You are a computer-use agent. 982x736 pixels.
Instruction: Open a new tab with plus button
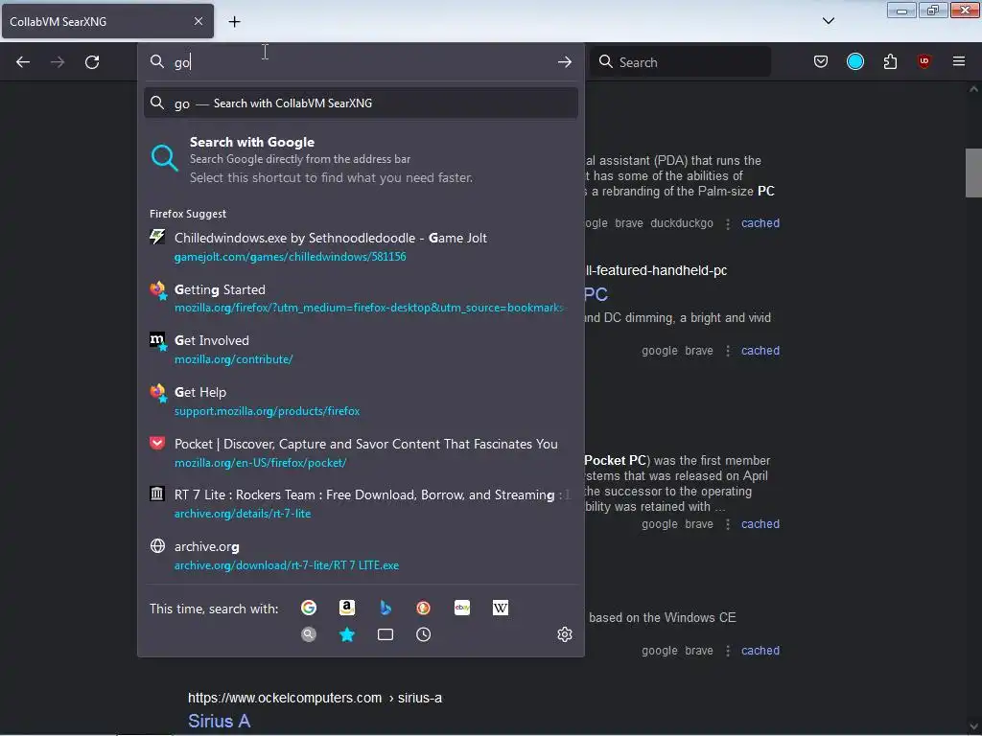(234, 22)
